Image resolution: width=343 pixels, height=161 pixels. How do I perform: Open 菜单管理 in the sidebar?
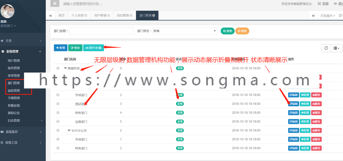pyautogui.click(x=14, y=76)
